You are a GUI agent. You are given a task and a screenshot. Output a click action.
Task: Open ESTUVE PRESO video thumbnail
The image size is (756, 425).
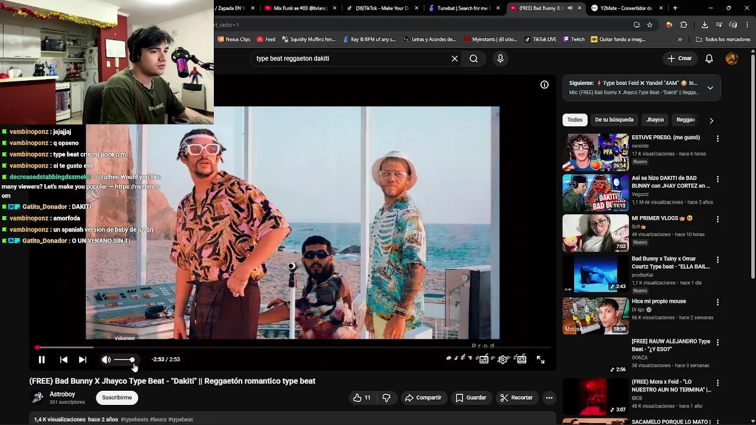[x=595, y=152]
